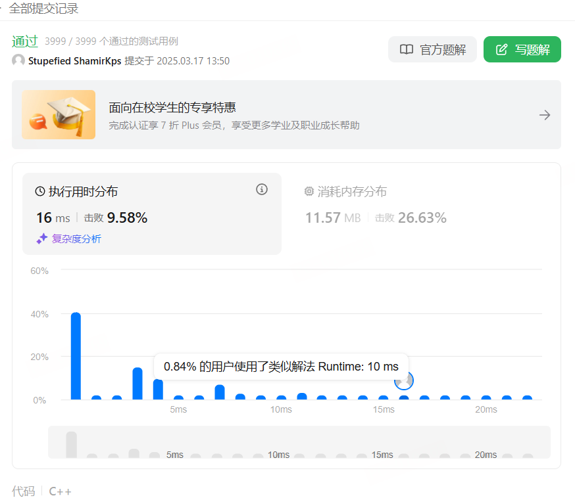Click the pencil icon on 写题解 button
Image resolution: width=575 pixels, height=502 pixels.
[502, 49]
